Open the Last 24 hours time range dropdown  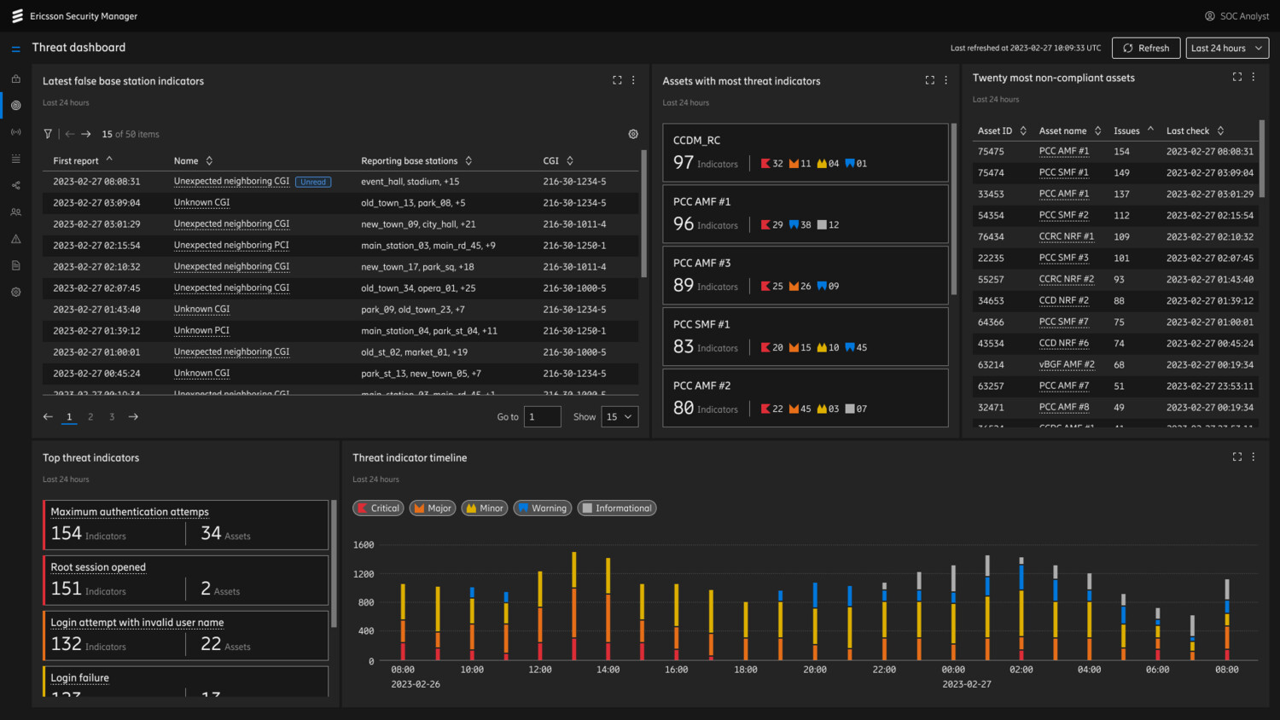pos(1227,48)
